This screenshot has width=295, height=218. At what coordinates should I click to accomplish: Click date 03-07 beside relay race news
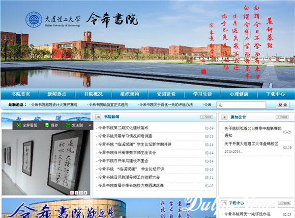click(x=209, y=186)
